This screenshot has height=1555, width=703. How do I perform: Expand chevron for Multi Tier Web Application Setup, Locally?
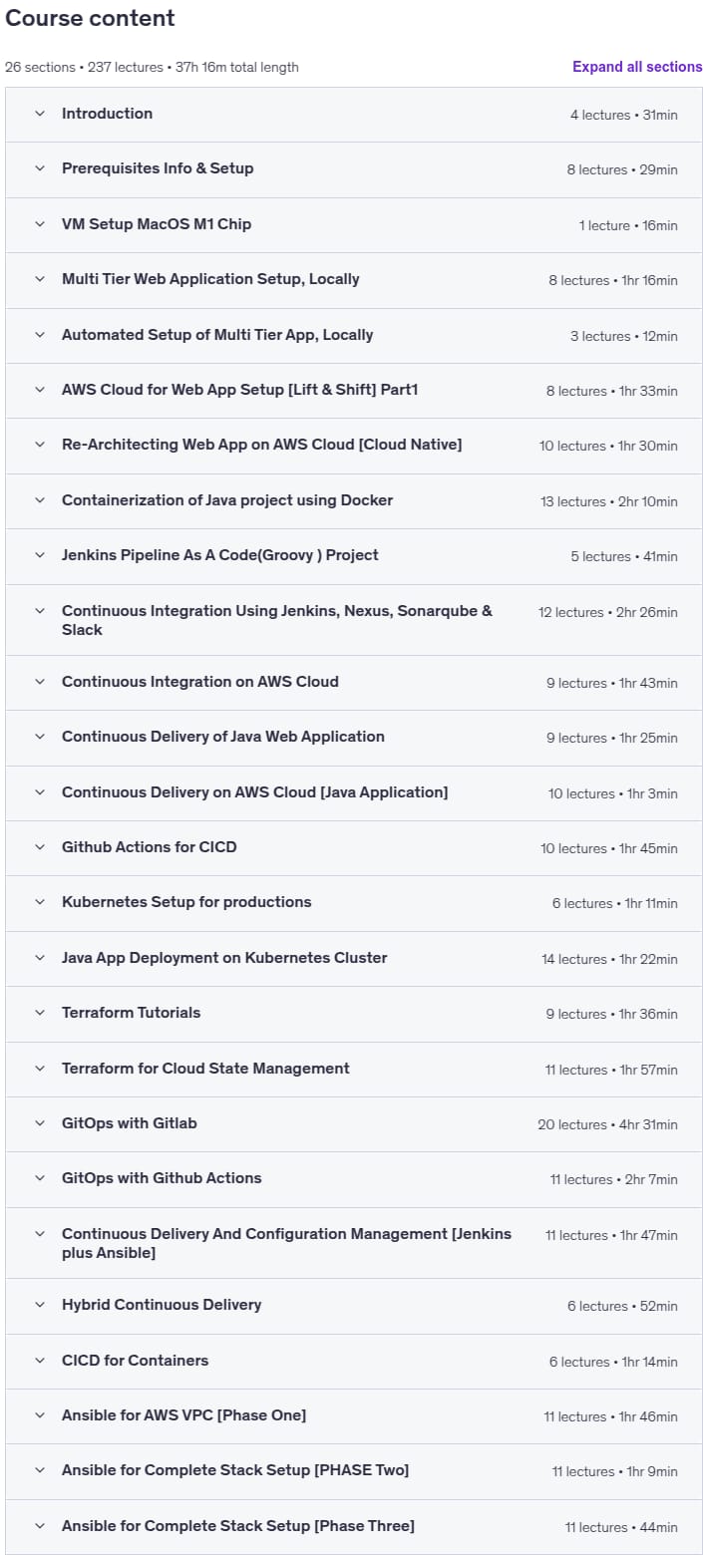[x=40, y=279]
